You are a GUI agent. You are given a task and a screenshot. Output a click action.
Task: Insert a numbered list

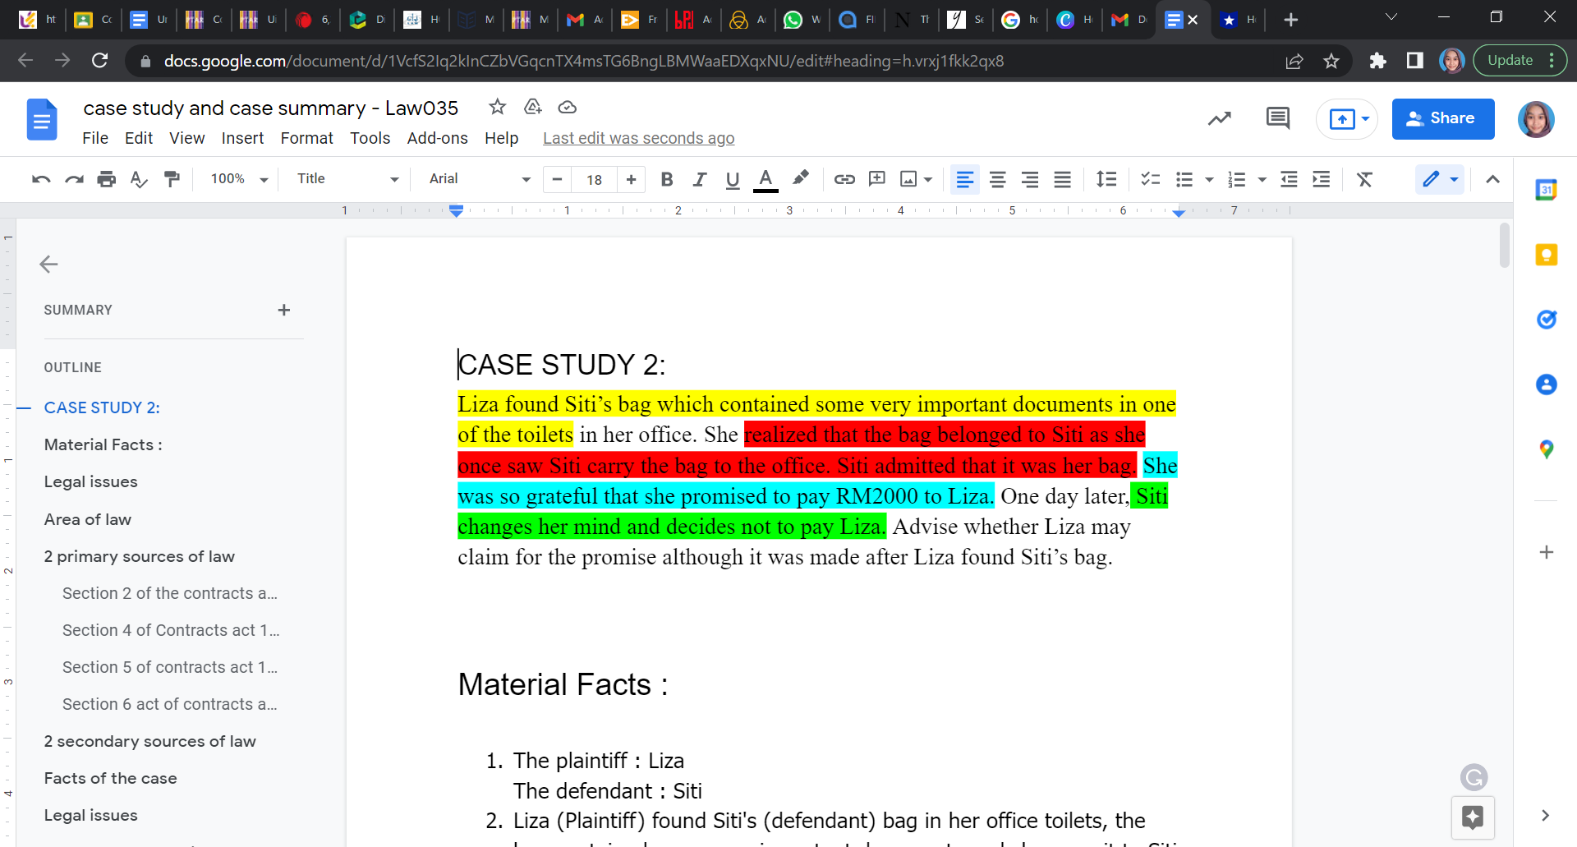pyautogui.click(x=1237, y=179)
